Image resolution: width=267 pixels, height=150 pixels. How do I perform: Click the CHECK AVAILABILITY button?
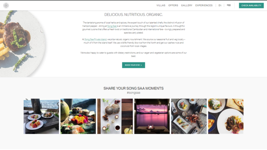tap(251, 5)
